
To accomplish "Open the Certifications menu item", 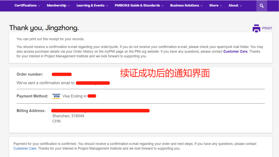I will point(25,5).
